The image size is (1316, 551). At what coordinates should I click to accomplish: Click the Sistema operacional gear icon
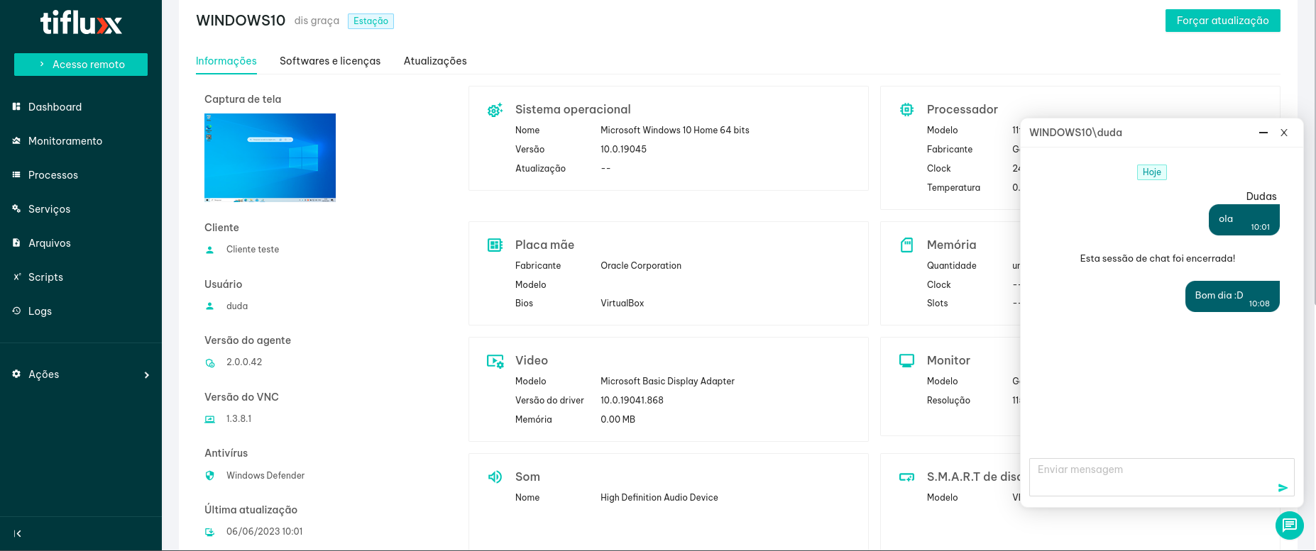click(495, 110)
